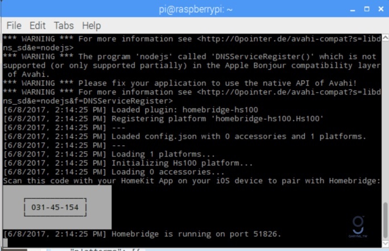Click the scrollbar up arrow

pos(385,38)
